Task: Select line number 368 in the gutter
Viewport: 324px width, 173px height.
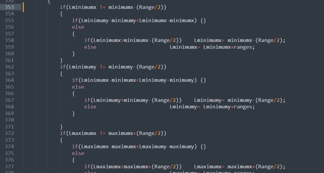Action: [9, 107]
